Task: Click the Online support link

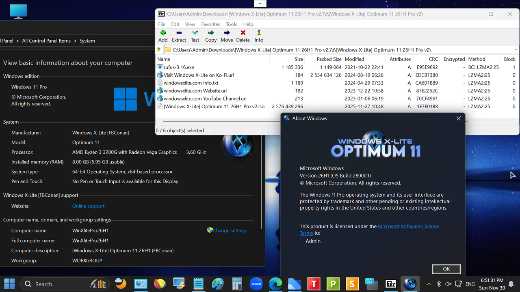Action: (88, 206)
